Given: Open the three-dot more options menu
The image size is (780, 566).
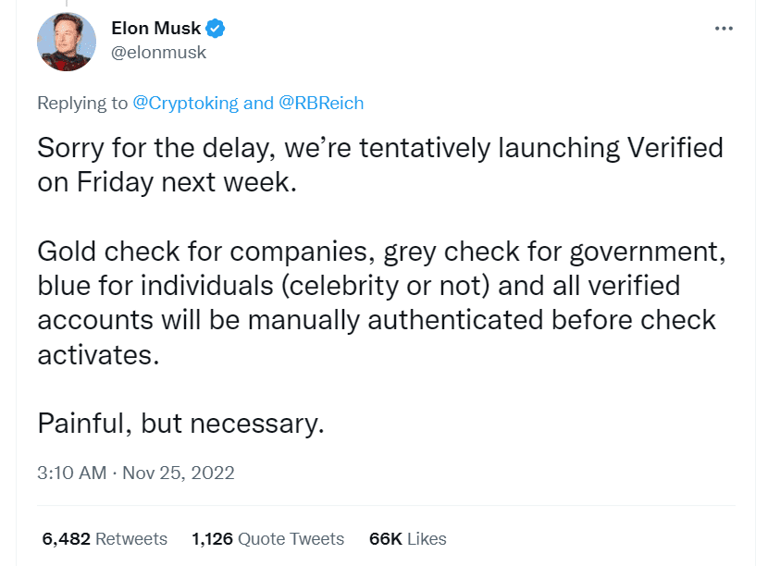Looking at the screenshot, I should 724,29.
